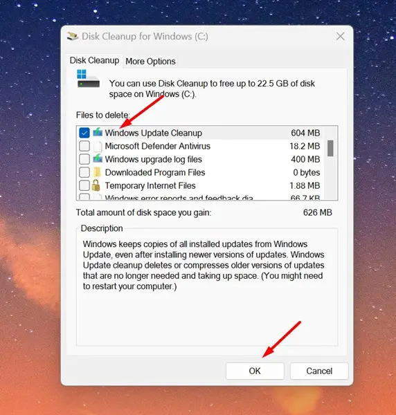Select the Disk Cleanup tab
The height and width of the screenshot is (415, 396).
point(94,61)
